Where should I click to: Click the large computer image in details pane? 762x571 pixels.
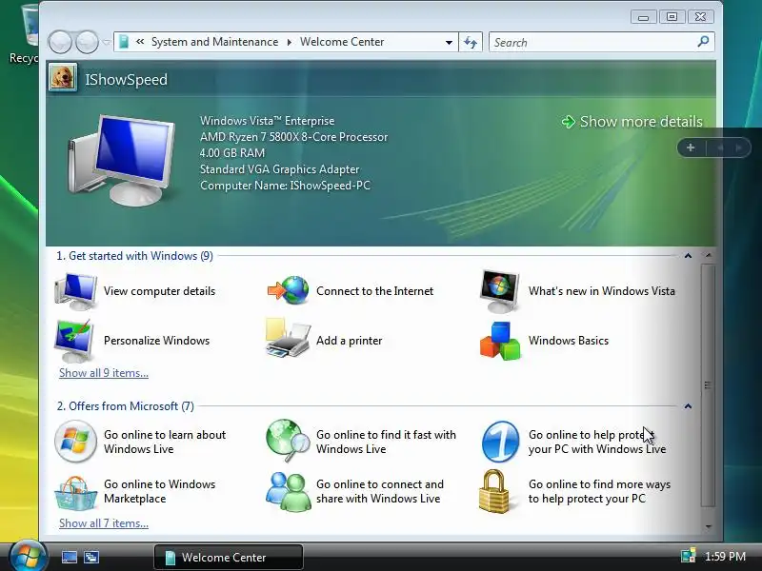pyautogui.click(x=121, y=160)
